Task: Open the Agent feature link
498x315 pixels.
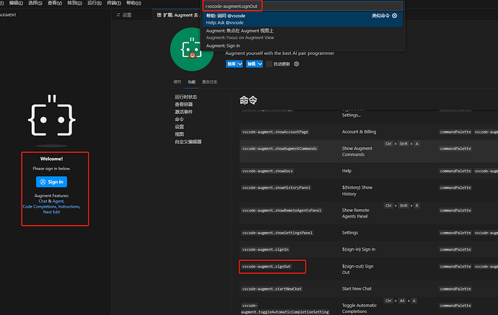Action: (x=58, y=201)
